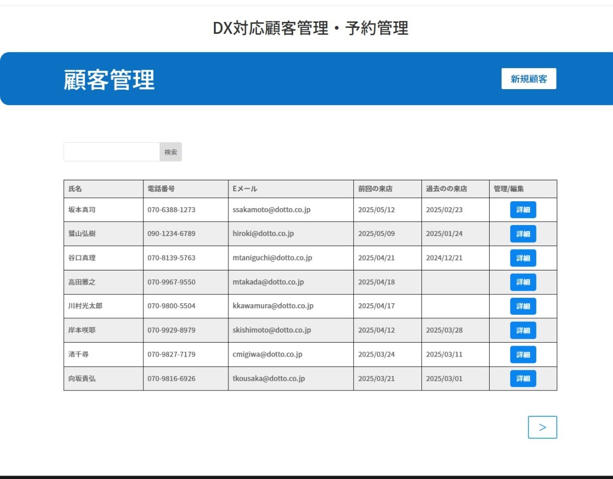The height and width of the screenshot is (479, 613).
Task: Click the Eメール column header
Action: [245, 189]
